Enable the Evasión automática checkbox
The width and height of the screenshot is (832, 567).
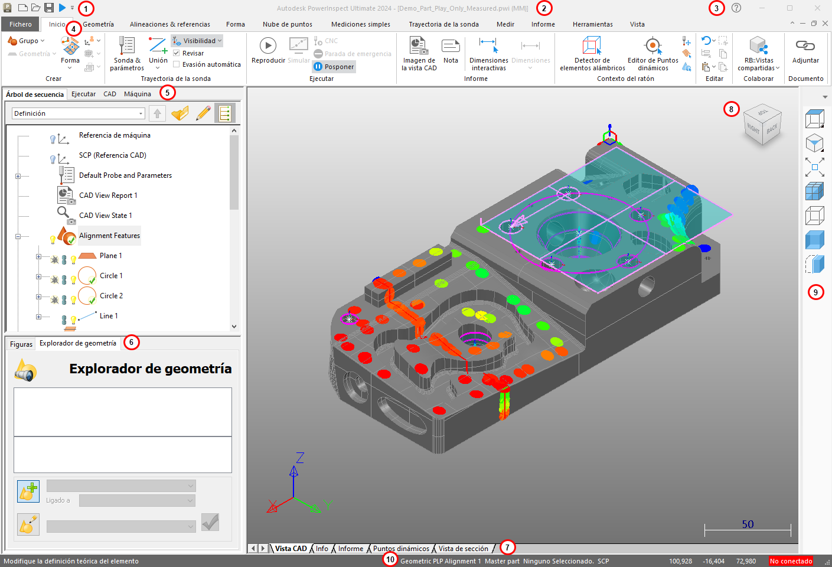177,64
